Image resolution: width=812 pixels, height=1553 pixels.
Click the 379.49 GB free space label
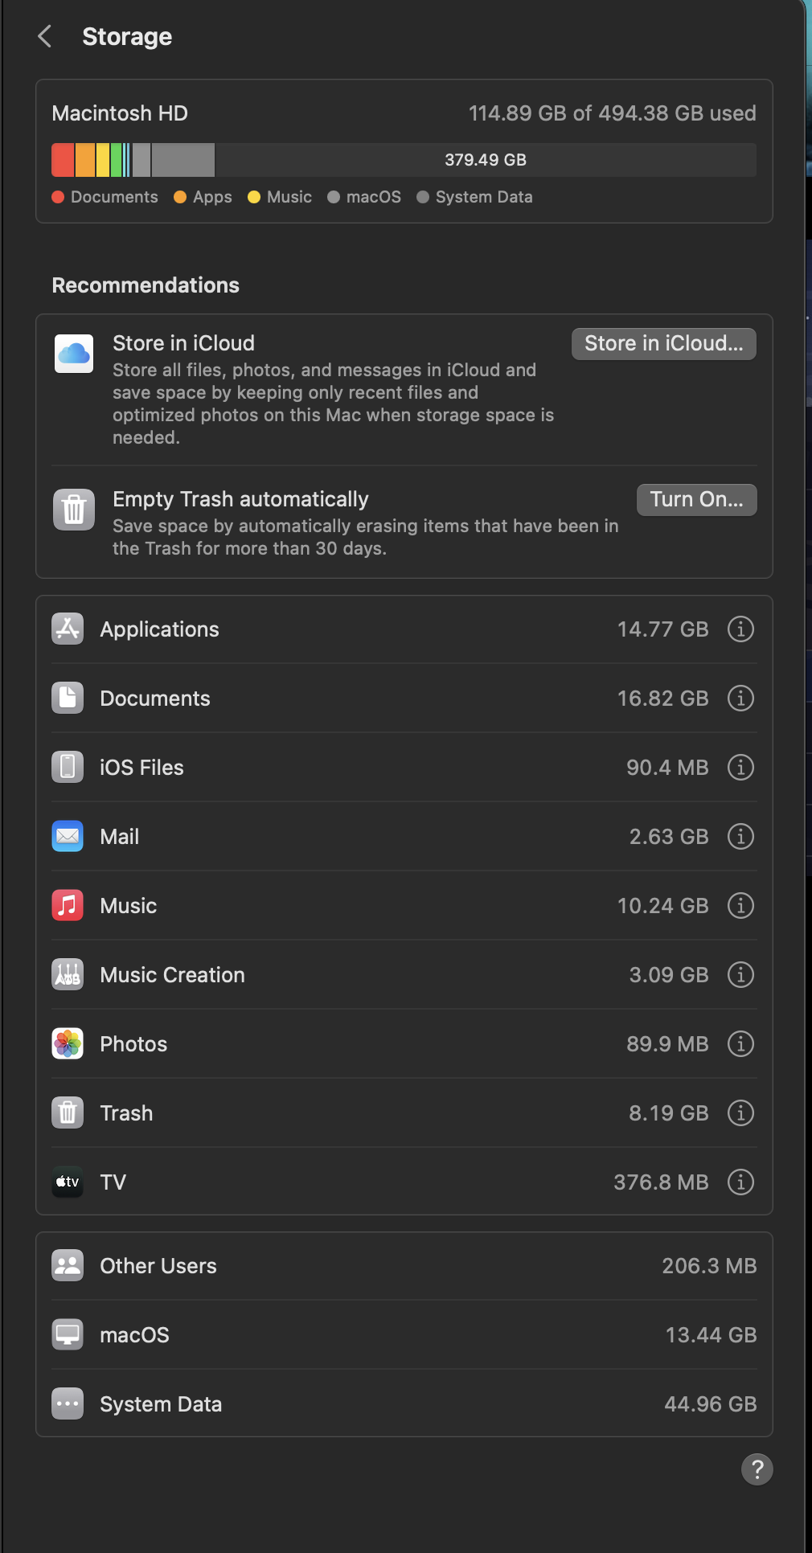[486, 160]
